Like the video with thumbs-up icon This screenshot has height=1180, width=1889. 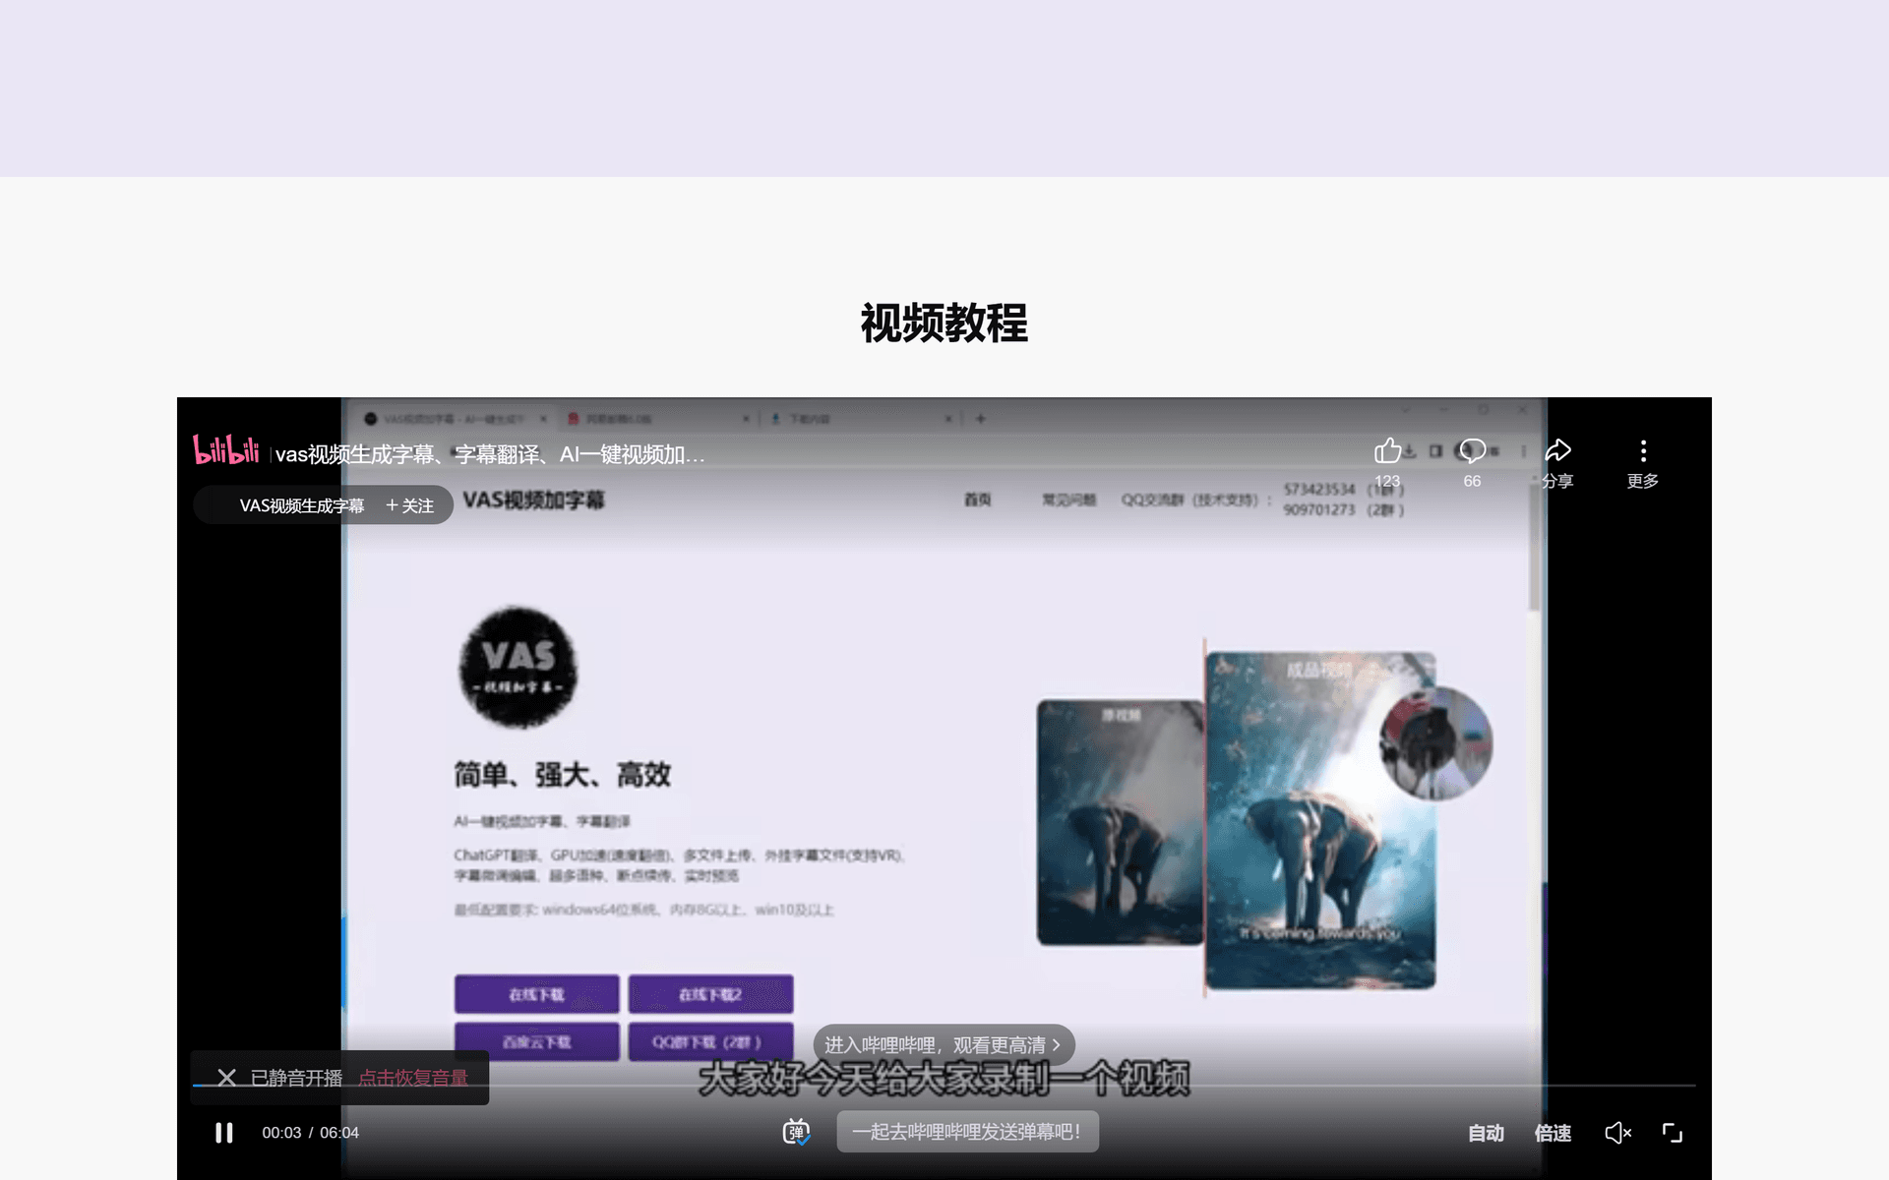click(1387, 451)
